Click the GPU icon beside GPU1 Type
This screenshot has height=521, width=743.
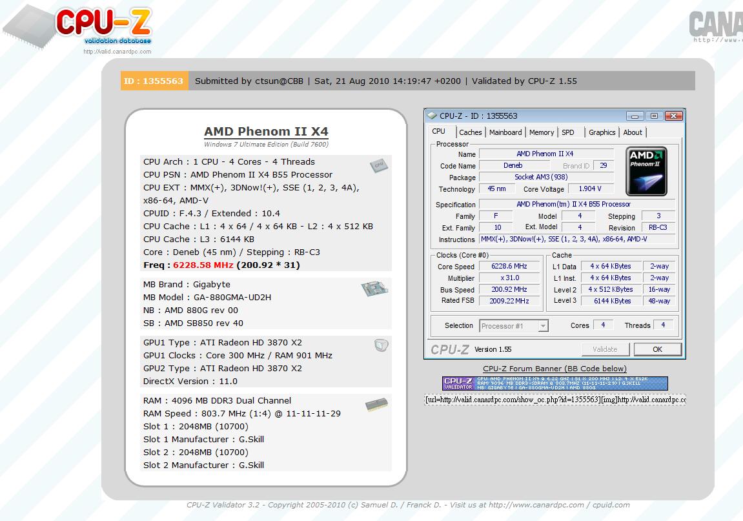pos(381,345)
